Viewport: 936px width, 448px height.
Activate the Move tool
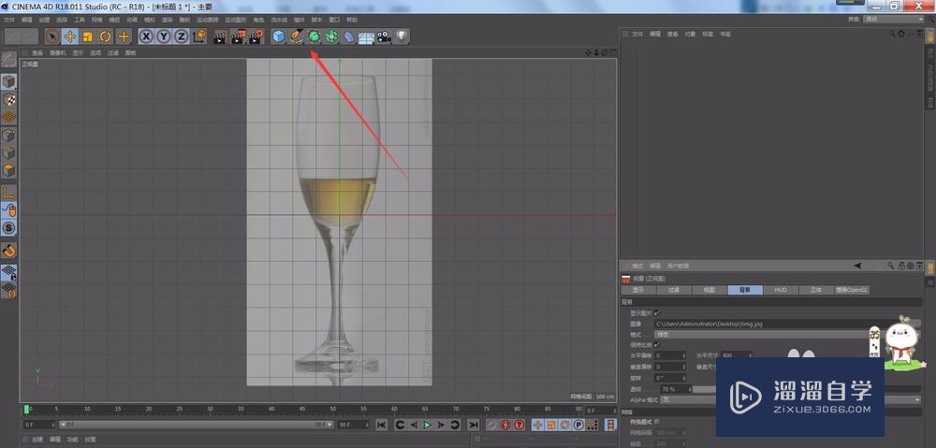click(x=70, y=36)
